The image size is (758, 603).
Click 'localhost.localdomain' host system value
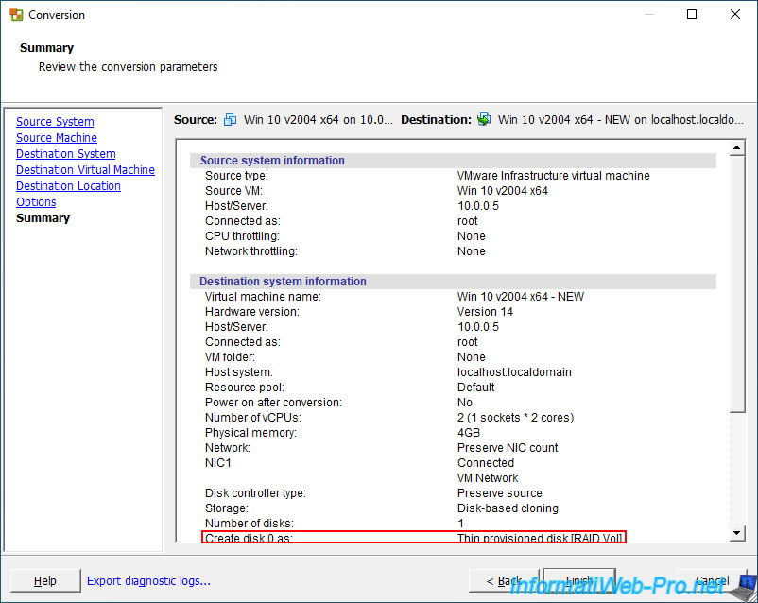click(514, 371)
